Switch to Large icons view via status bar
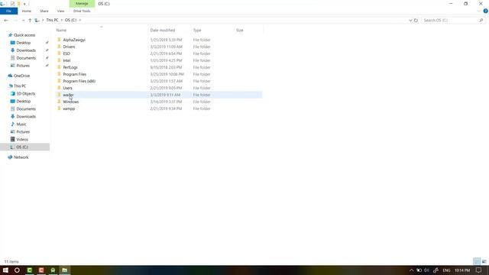 point(484,261)
